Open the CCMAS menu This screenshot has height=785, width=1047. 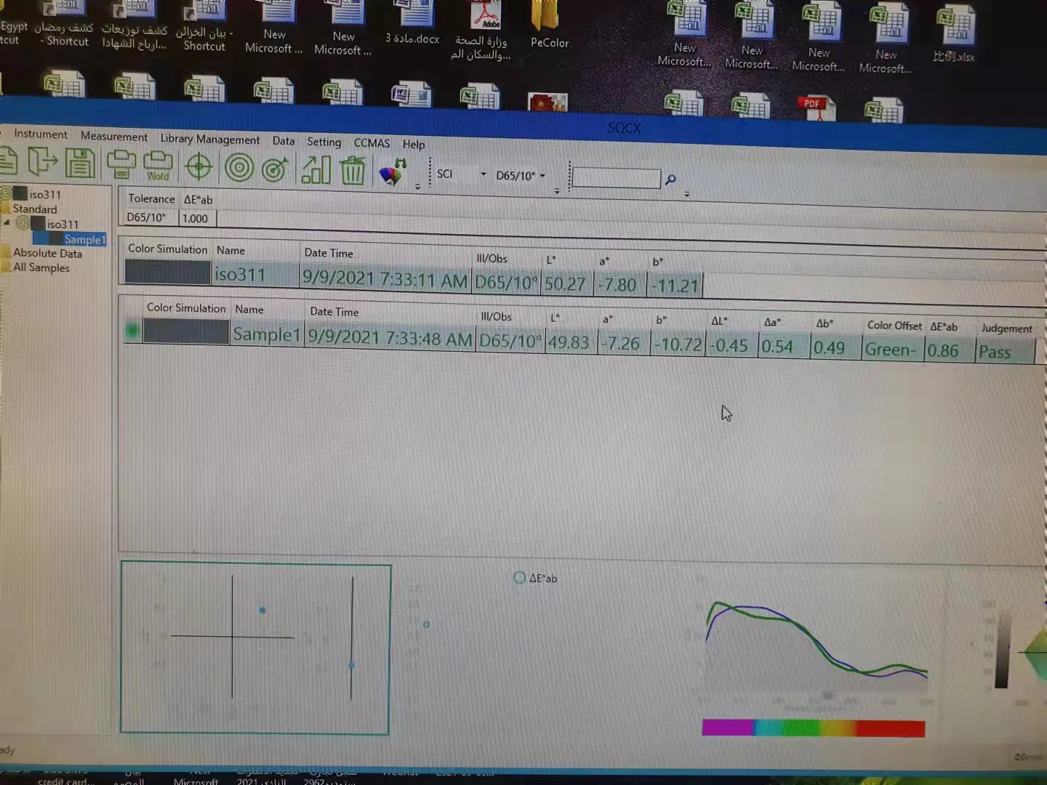click(x=372, y=143)
